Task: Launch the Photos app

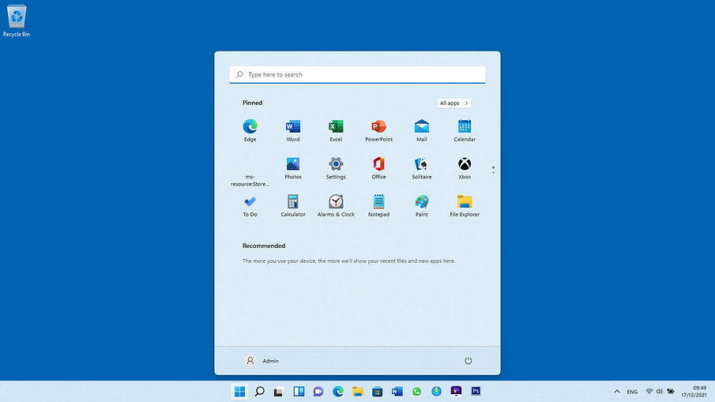Action: click(293, 168)
